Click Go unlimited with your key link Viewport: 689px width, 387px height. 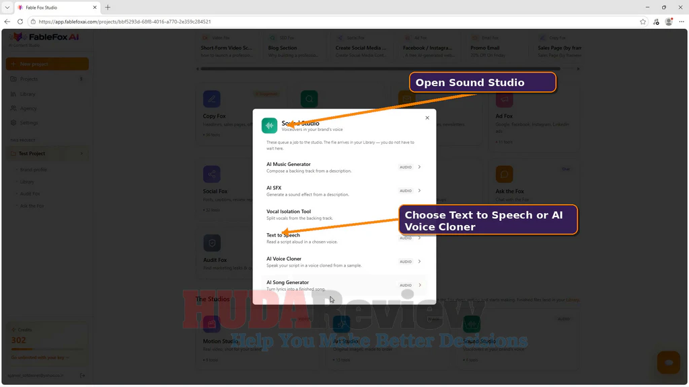click(x=40, y=357)
